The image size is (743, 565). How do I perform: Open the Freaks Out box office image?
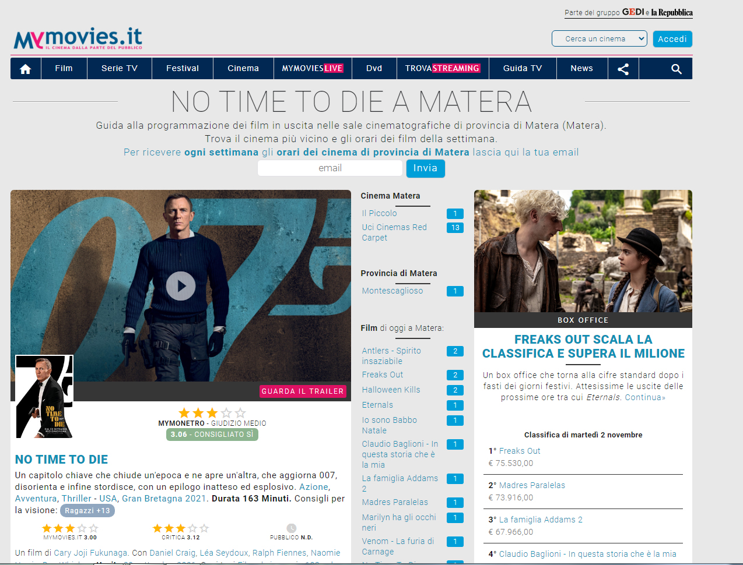click(583, 252)
